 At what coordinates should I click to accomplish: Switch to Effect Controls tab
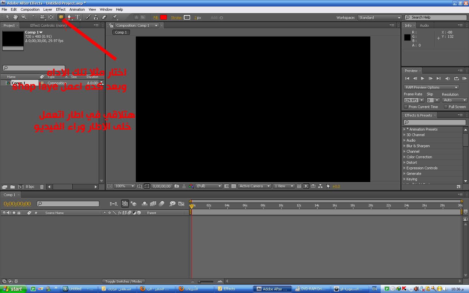[48, 25]
